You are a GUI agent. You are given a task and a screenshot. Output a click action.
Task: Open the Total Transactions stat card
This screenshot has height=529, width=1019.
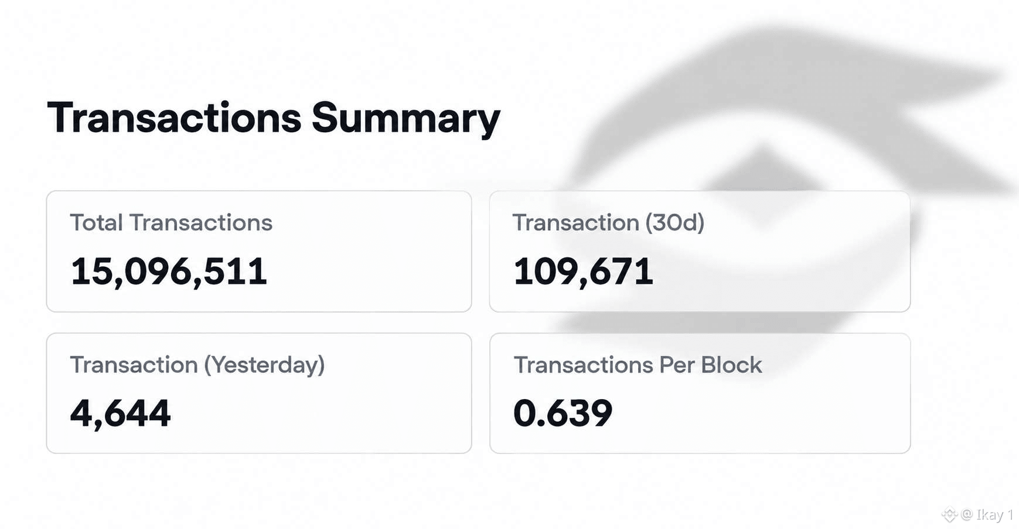pyautogui.click(x=259, y=251)
